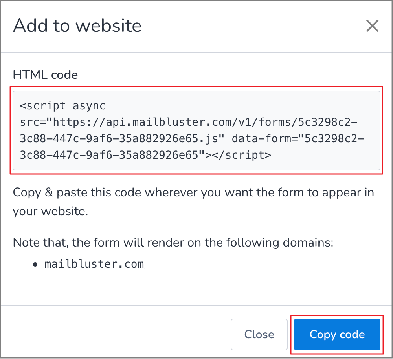This screenshot has width=393, height=359.
Task: Focus the HTML code snippet box
Action: pos(196,131)
